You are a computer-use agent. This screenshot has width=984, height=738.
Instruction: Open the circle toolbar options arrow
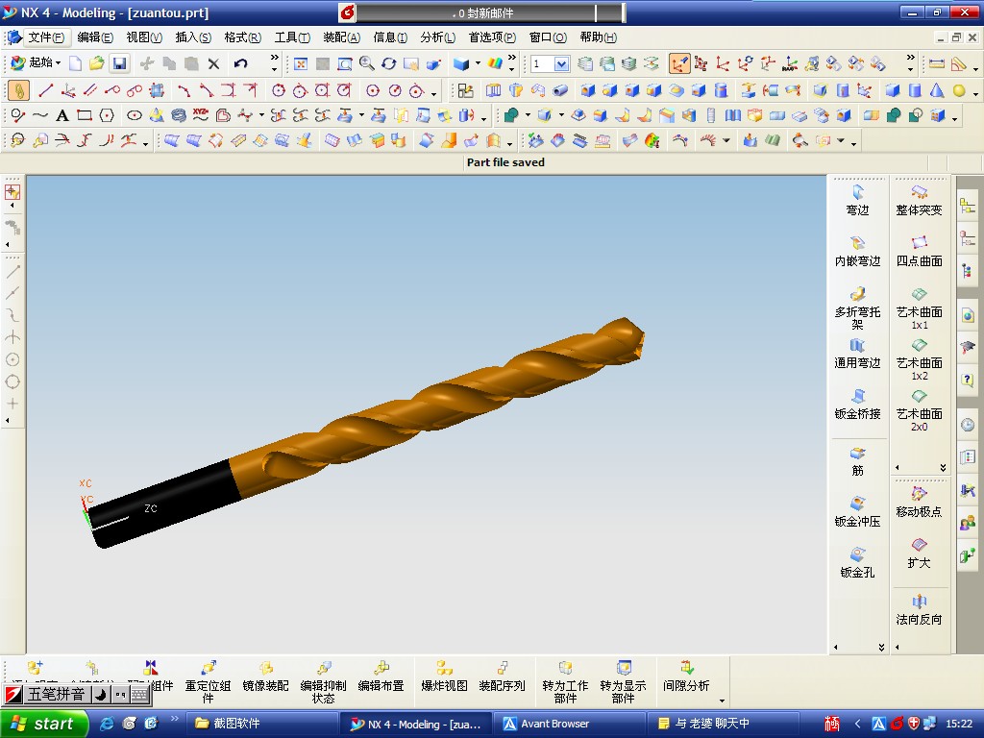(x=434, y=94)
